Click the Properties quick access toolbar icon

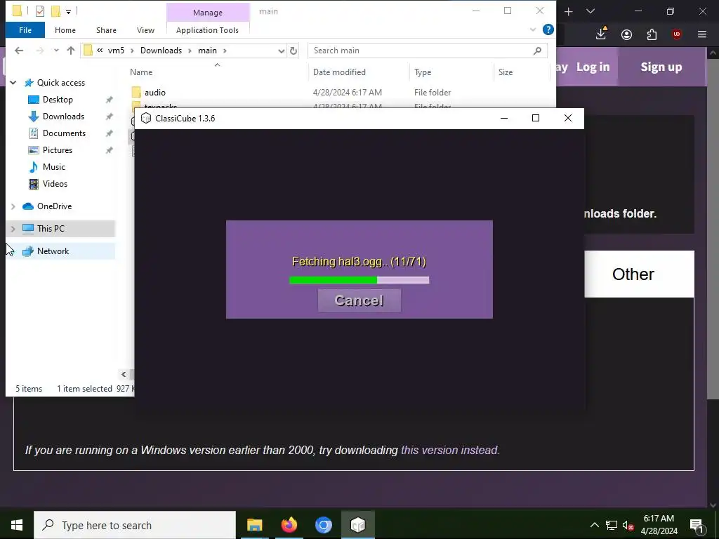click(40, 11)
